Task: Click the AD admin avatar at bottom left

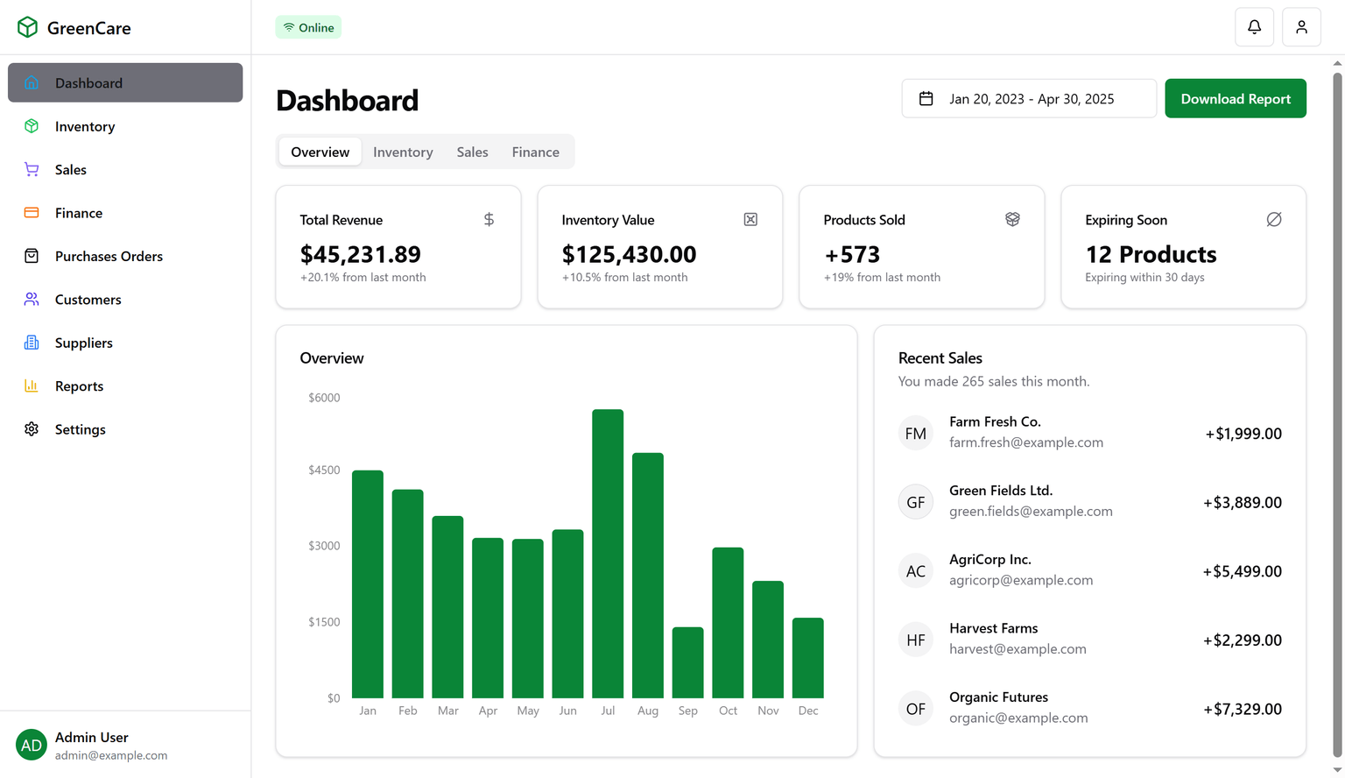Action: (x=32, y=745)
